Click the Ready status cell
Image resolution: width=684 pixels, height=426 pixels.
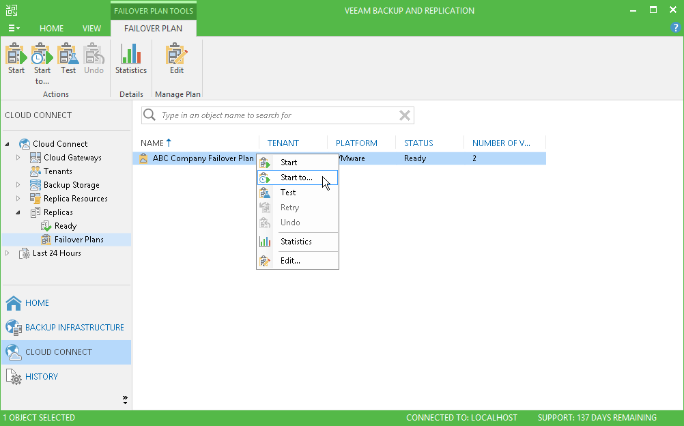tap(415, 158)
